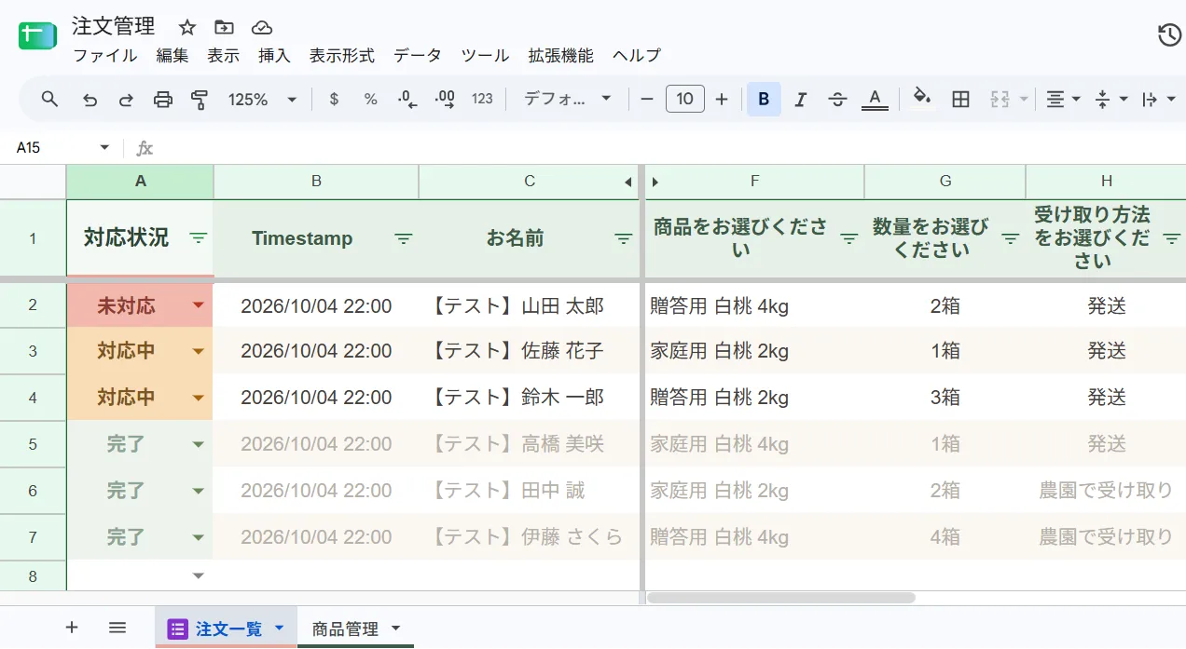Open filter for 商品をお選びください column

pos(849,238)
